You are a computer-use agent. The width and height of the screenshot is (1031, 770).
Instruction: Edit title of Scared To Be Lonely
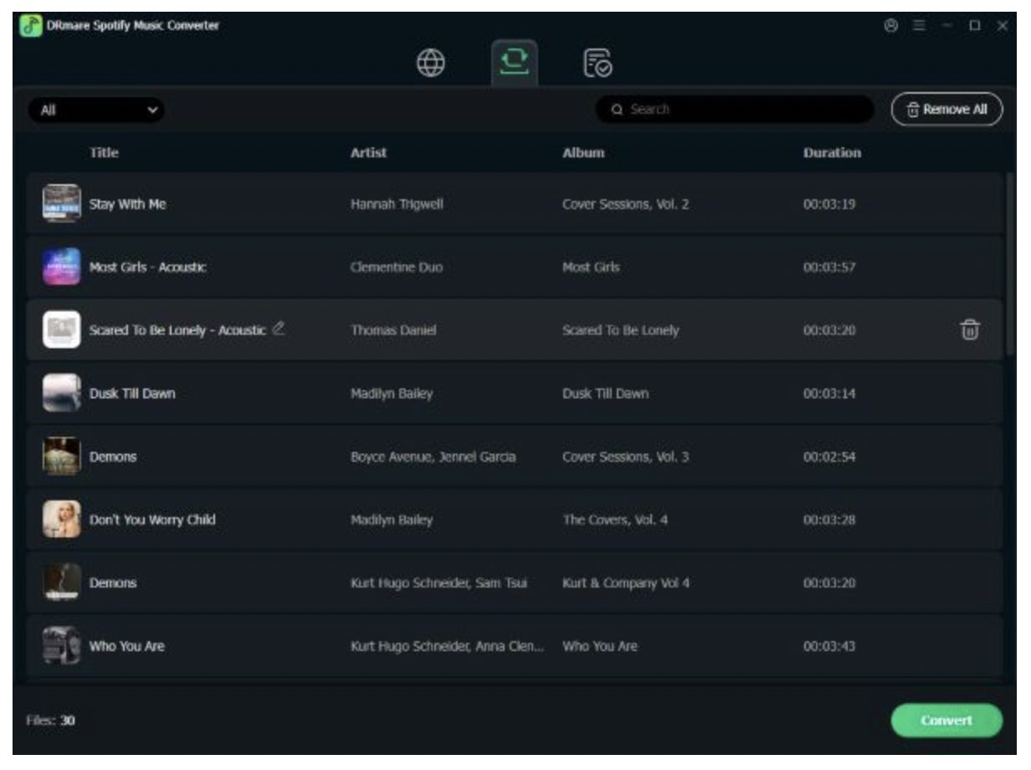[x=280, y=329]
